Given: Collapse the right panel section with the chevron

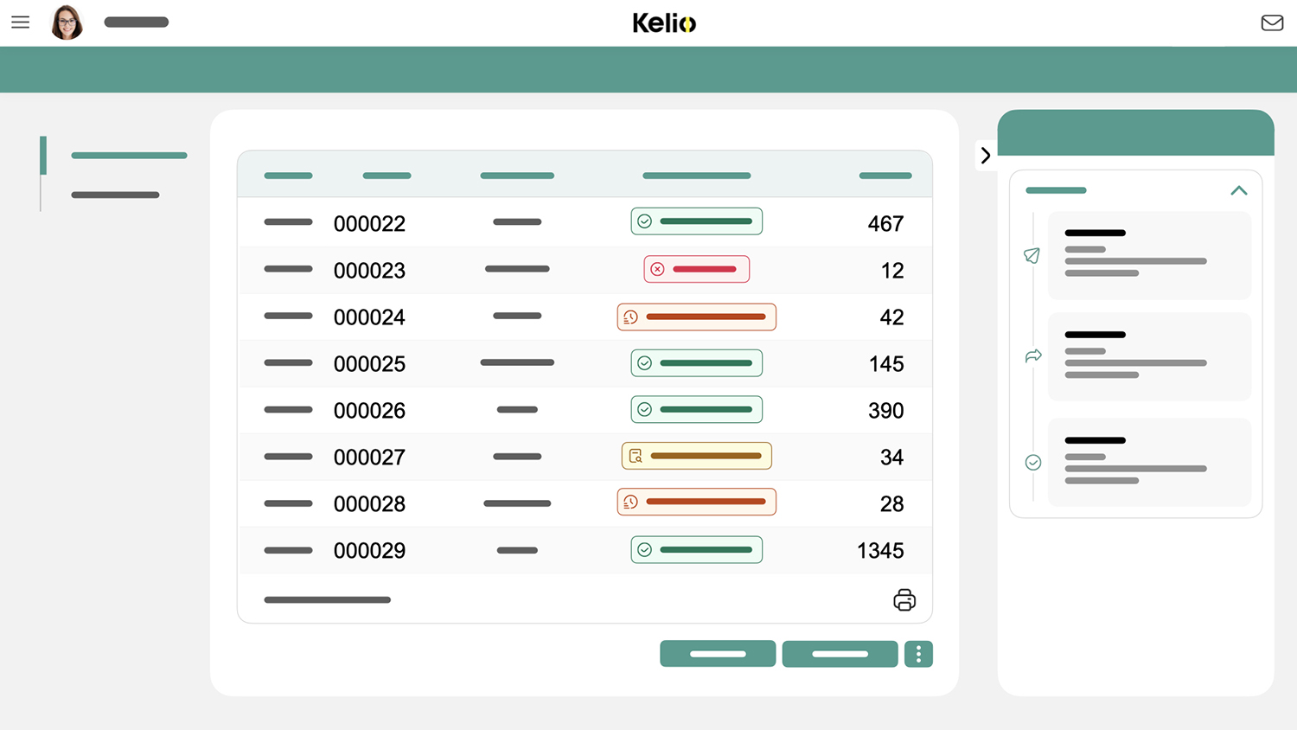Looking at the screenshot, I should pyautogui.click(x=1239, y=190).
